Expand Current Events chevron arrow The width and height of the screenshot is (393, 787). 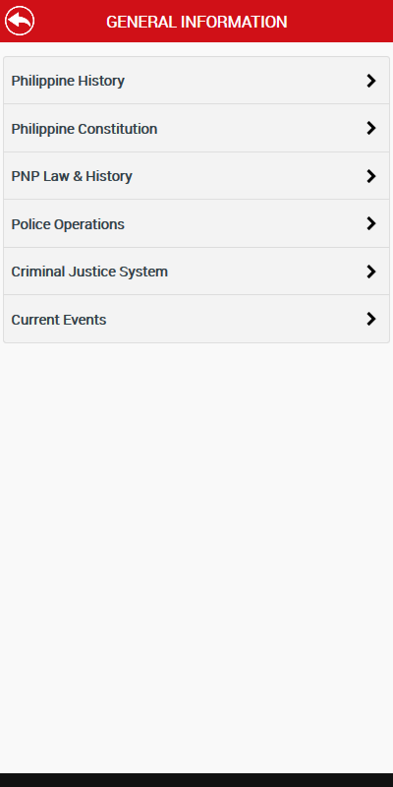[371, 319]
